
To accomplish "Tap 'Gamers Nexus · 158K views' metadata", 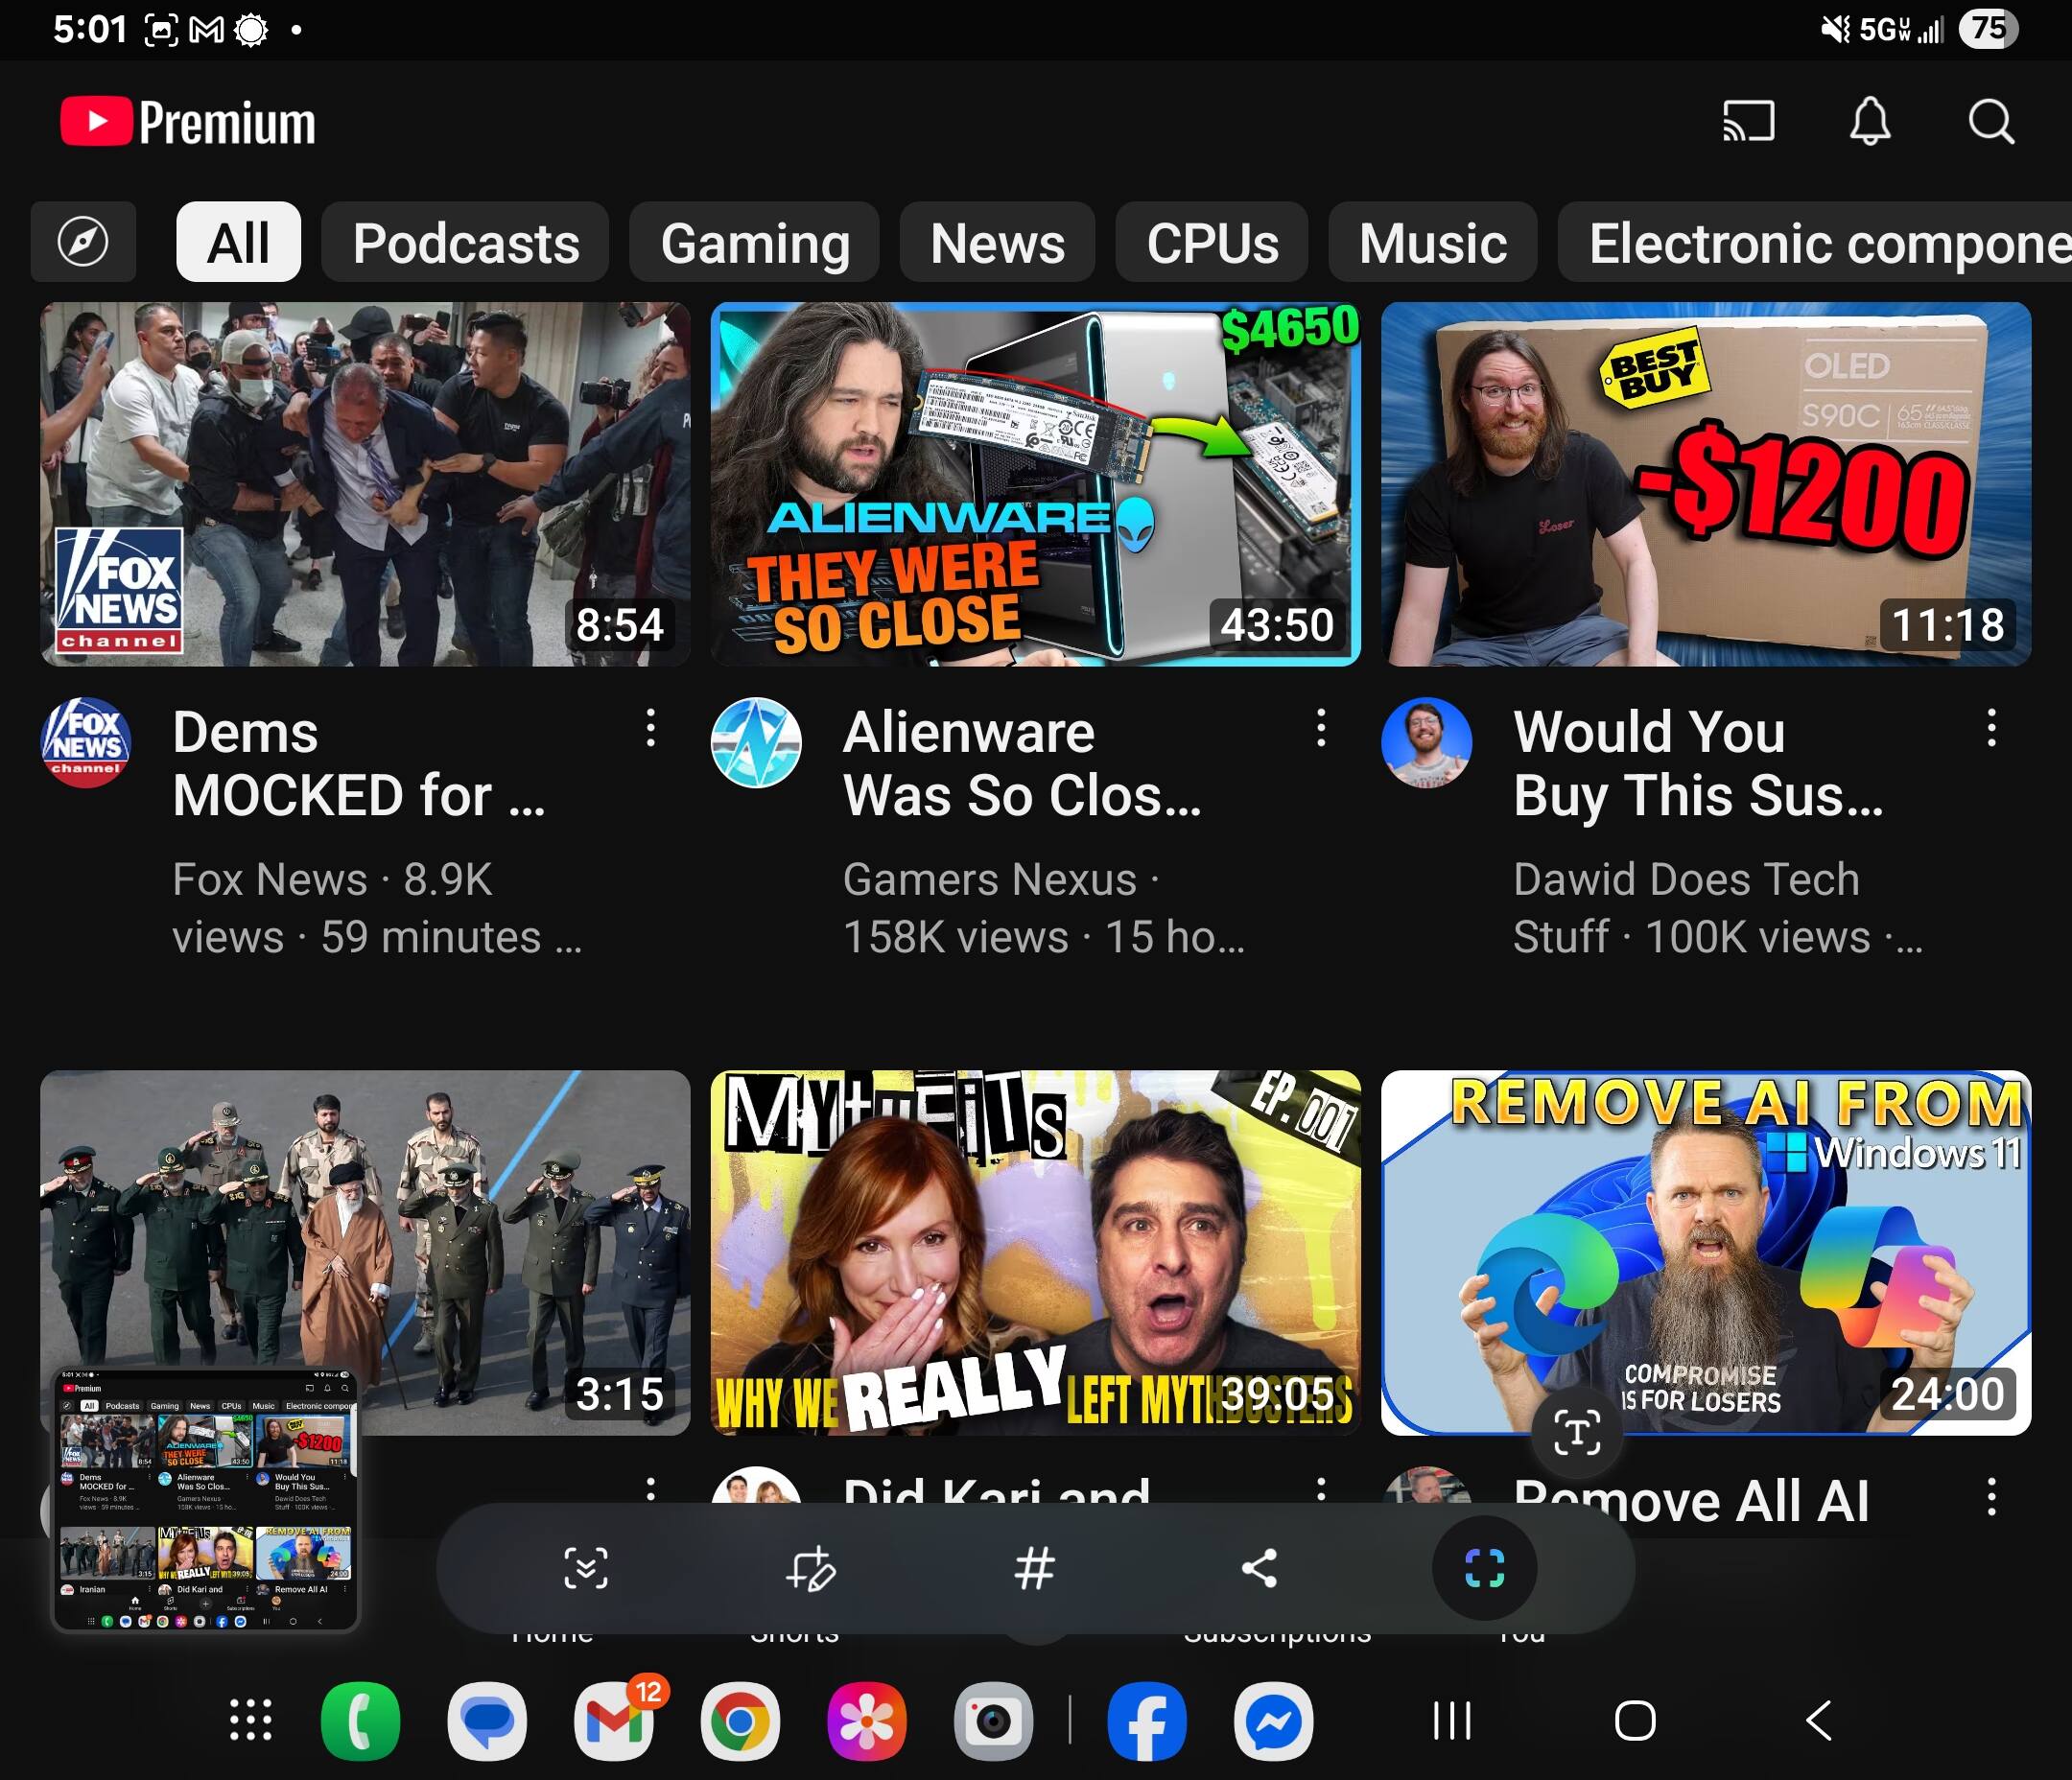I will pyautogui.click(x=1043, y=908).
